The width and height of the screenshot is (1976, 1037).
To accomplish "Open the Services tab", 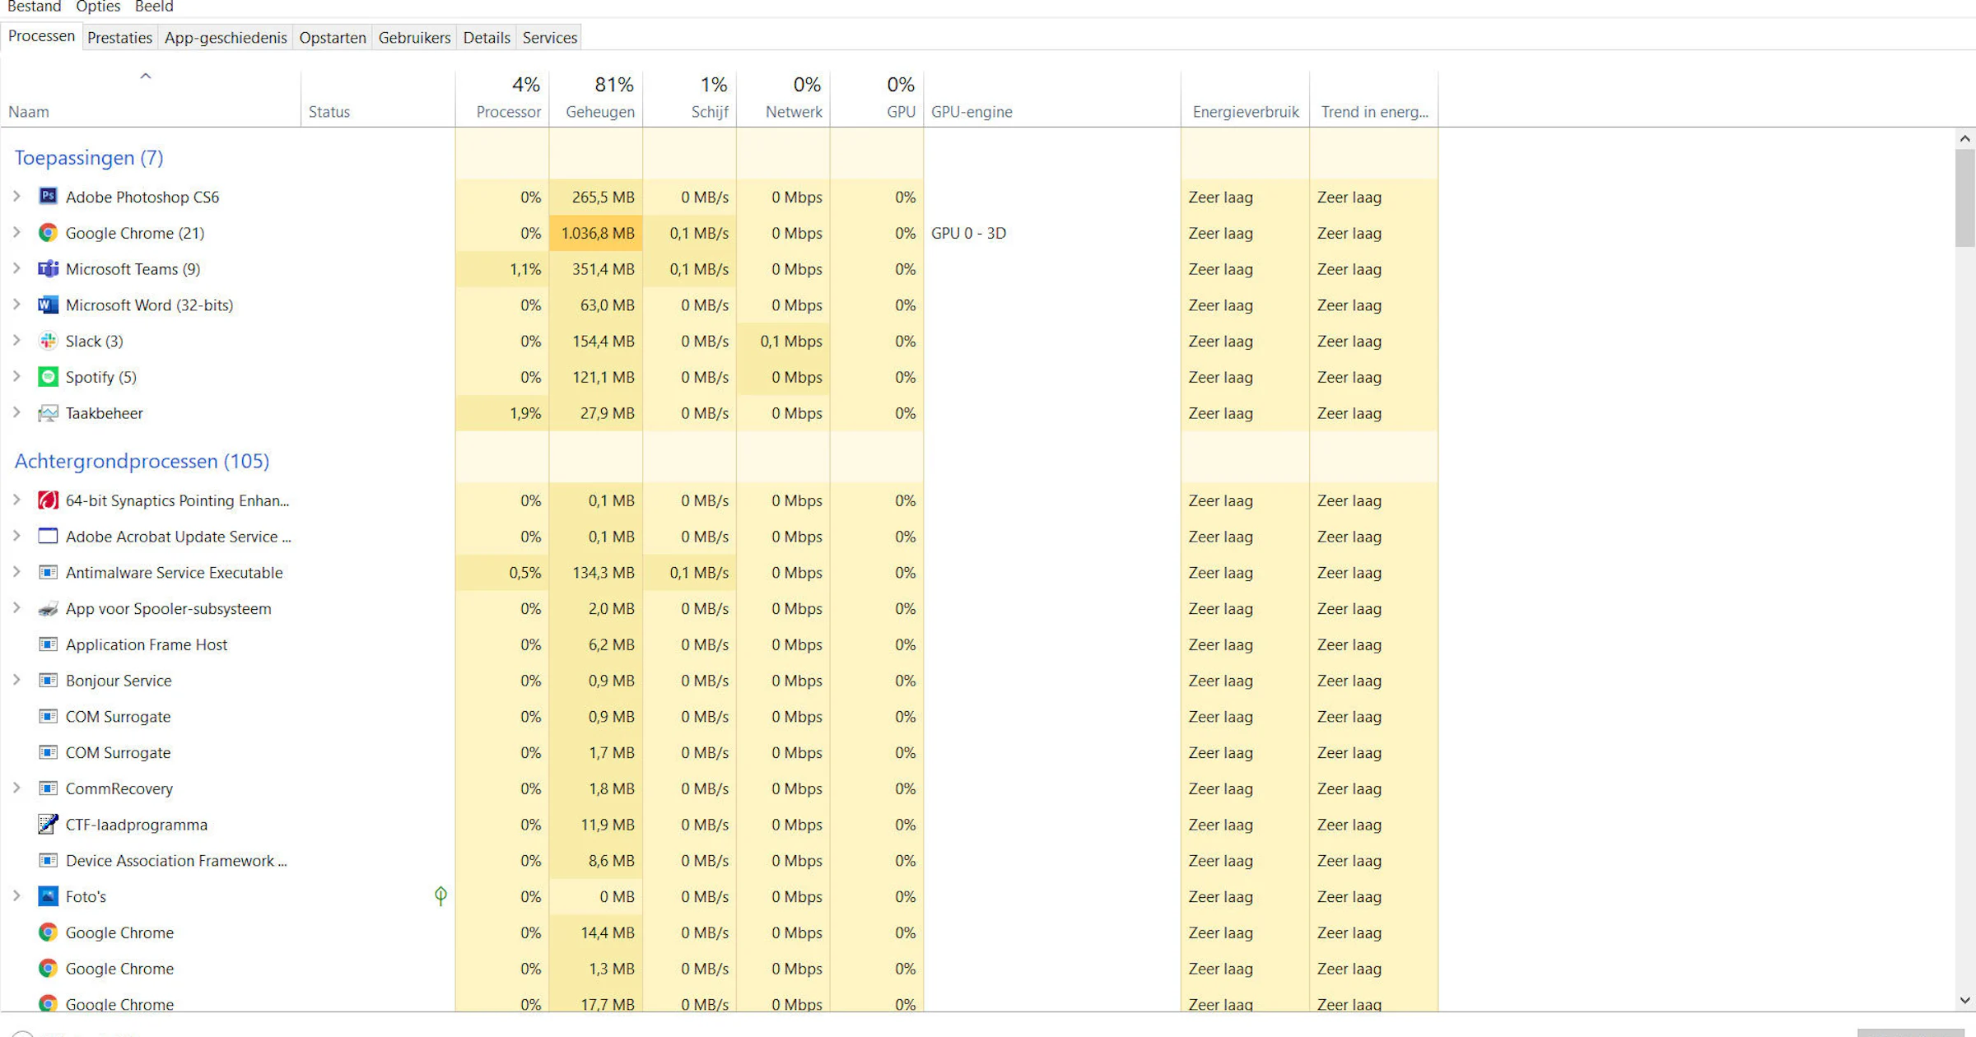I will (550, 37).
